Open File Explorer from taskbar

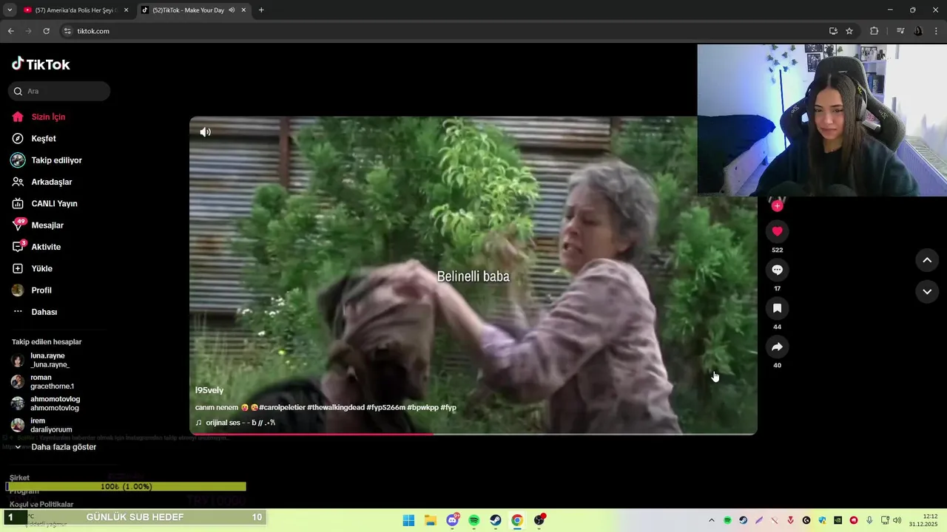[431, 520]
